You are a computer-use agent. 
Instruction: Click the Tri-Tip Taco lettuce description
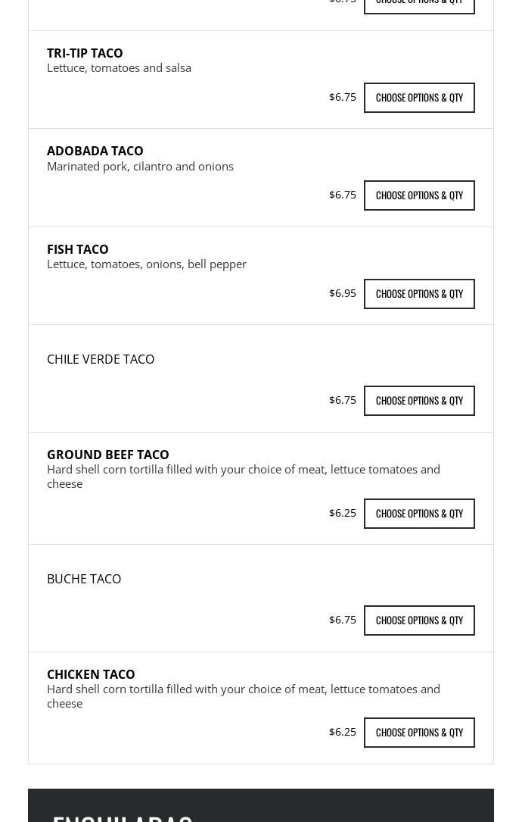[119, 68]
